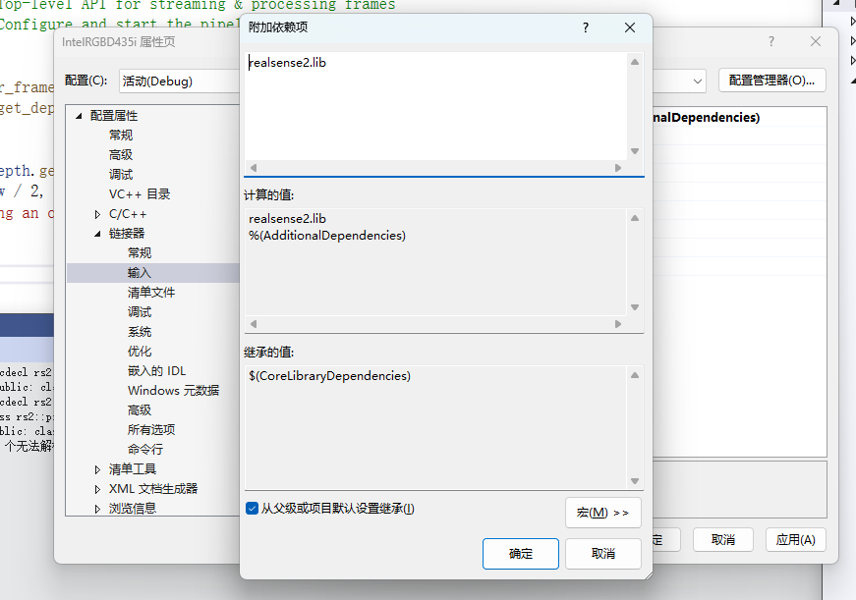Select Windows 元数据 tree item
This screenshot has width=856, height=600.
tap(173, 391)
